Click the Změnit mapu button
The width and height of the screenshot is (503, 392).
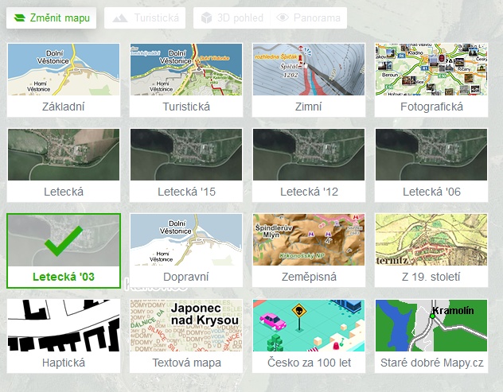click(x=51, y=17)
